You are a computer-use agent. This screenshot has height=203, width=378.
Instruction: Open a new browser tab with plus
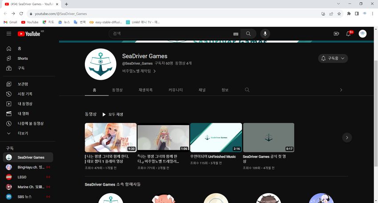[66, 4]
